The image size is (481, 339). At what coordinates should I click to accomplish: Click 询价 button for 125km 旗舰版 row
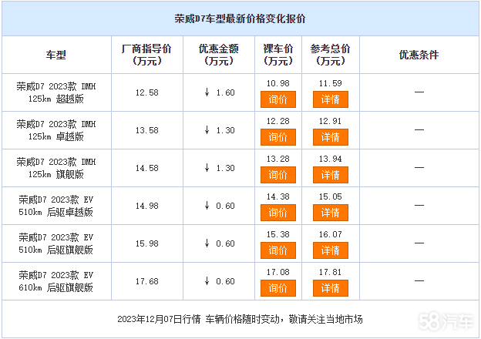[x=278, y=175]
